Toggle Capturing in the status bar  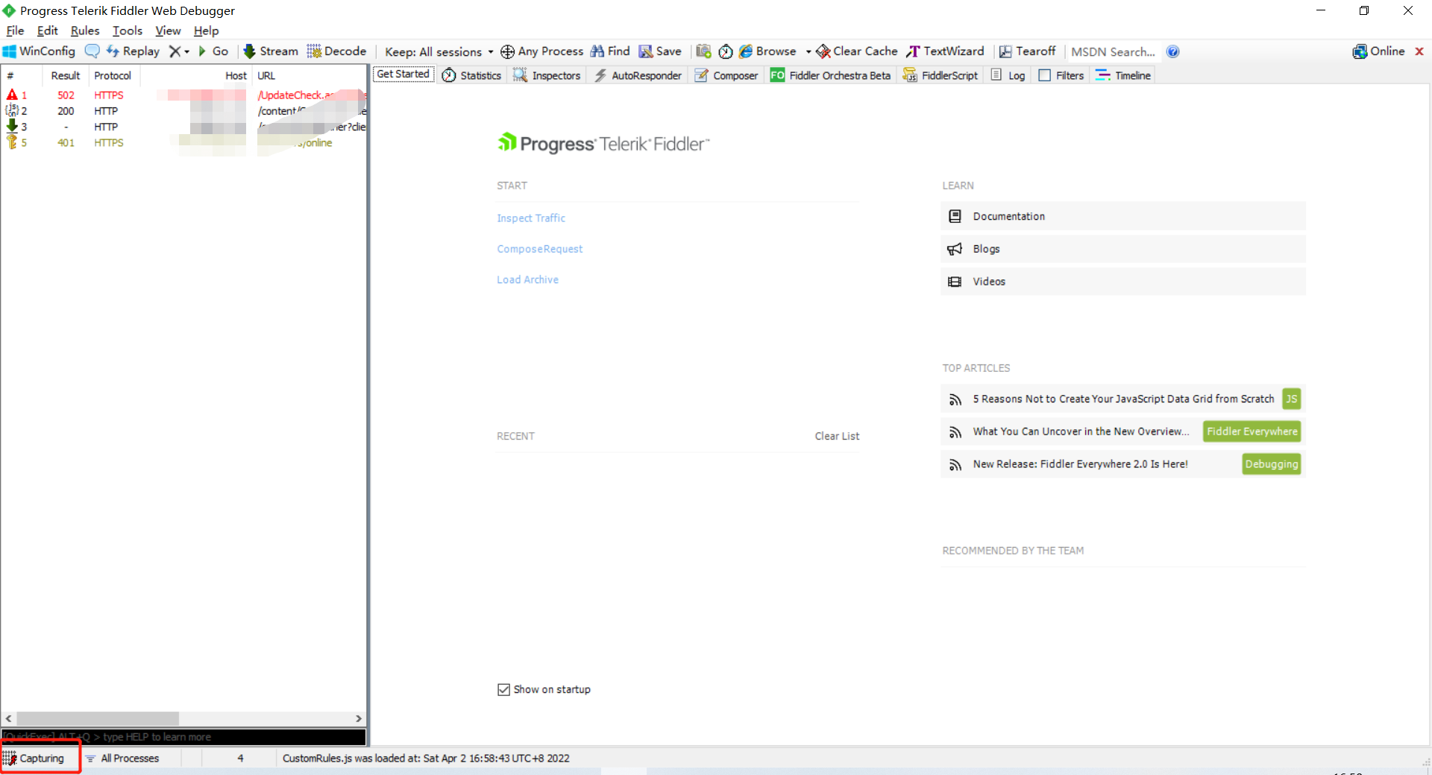(35, 759)
